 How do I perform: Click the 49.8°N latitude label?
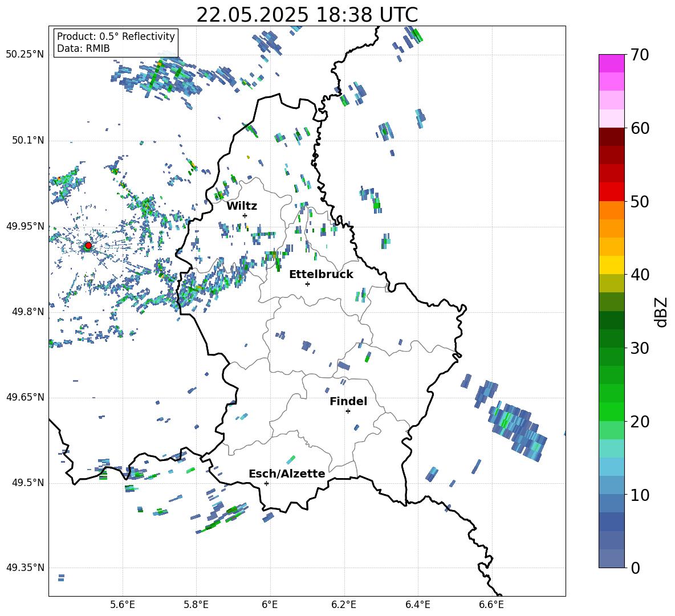click(28, 312)
